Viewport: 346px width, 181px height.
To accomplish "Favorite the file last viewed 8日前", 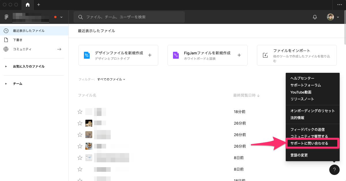I will pyautogui.click(x=80, y=158).
